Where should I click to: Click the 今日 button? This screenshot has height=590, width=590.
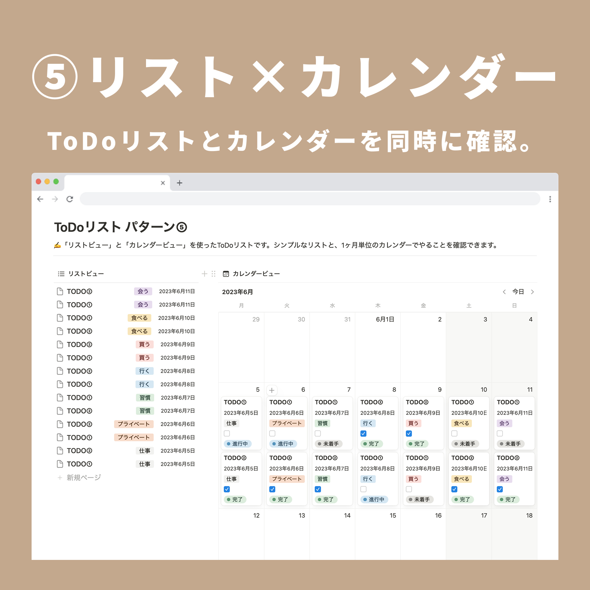pyautogui.click(x=518, y=292)
